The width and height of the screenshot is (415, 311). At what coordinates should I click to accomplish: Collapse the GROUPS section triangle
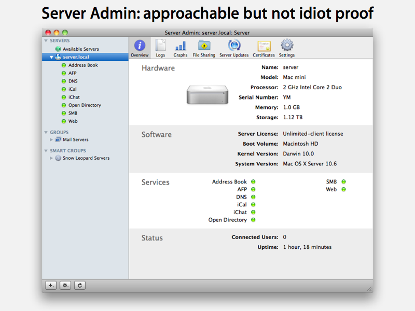coord(46,132)
